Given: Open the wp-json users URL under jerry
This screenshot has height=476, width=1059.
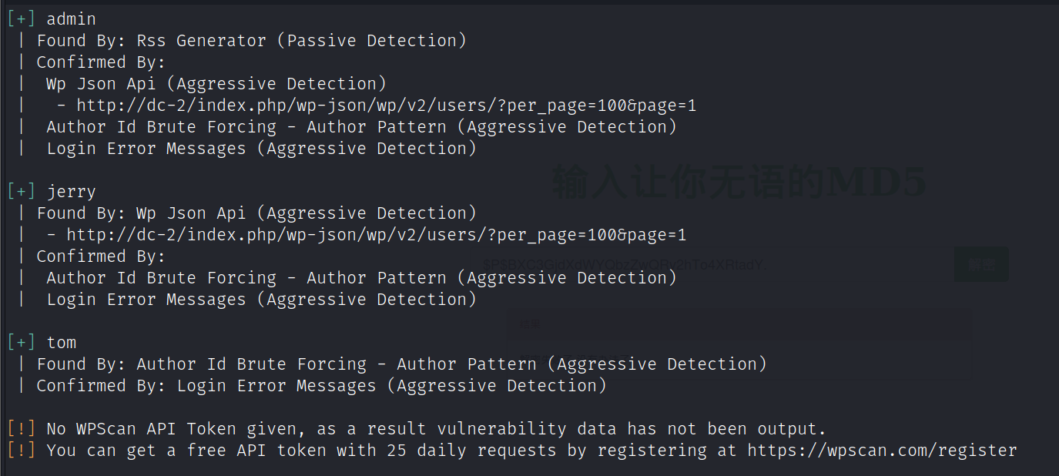Looking at the screenshot, I should click(x=376, y=235).
